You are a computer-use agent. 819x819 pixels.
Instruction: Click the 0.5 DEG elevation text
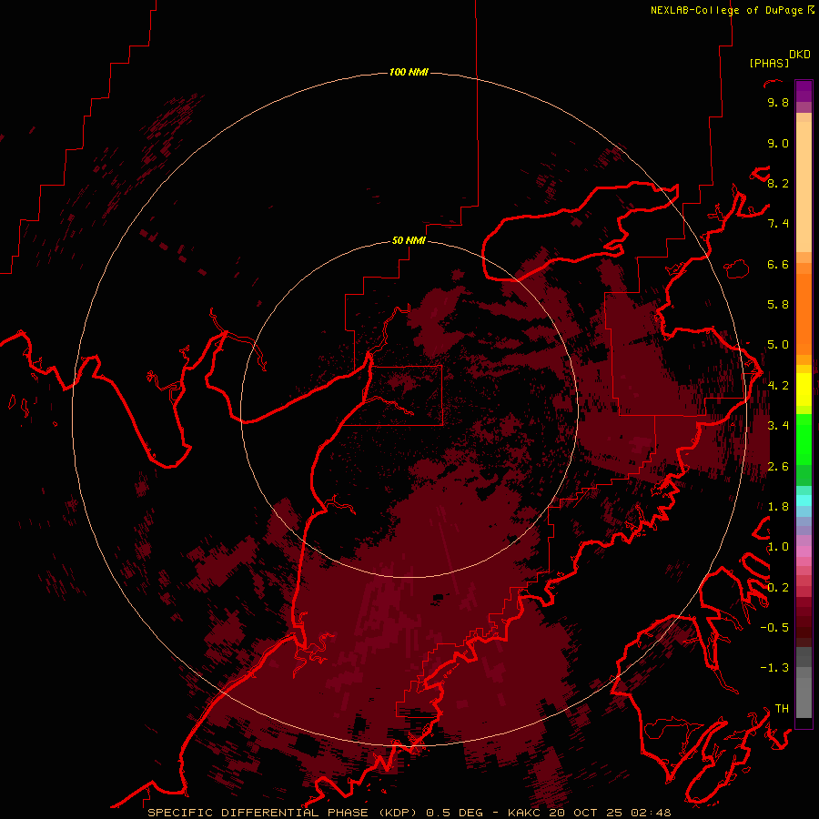click(454, 813)
